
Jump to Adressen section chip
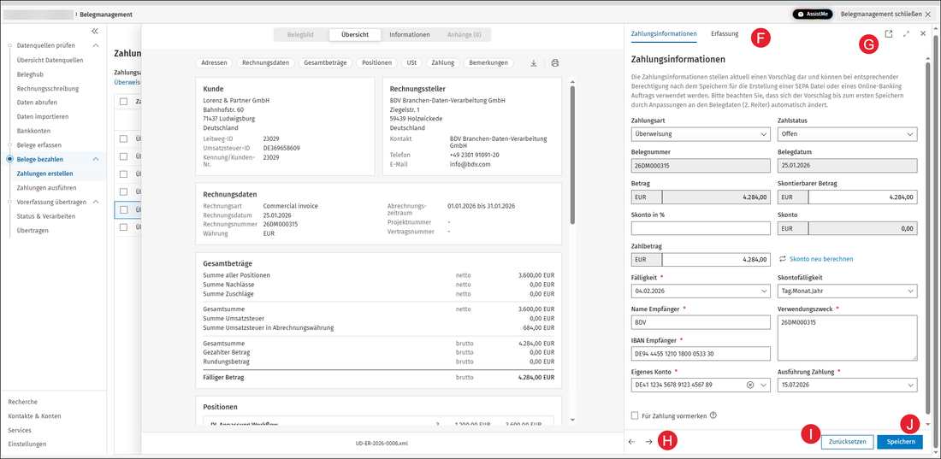214,62
